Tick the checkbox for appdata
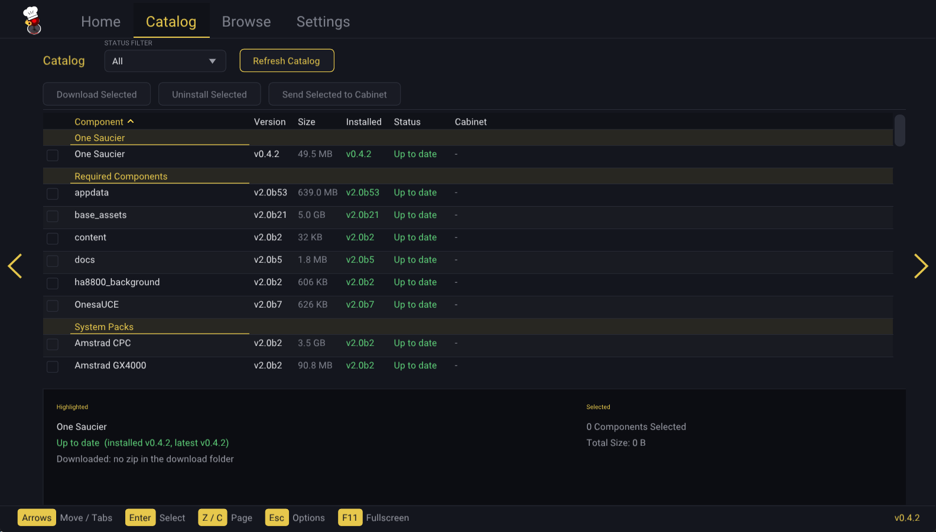Screen dimensions: 936x532 tap(53, 194)
